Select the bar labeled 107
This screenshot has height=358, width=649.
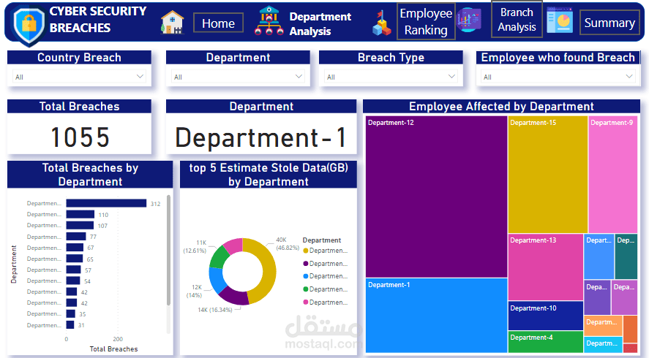80,225
